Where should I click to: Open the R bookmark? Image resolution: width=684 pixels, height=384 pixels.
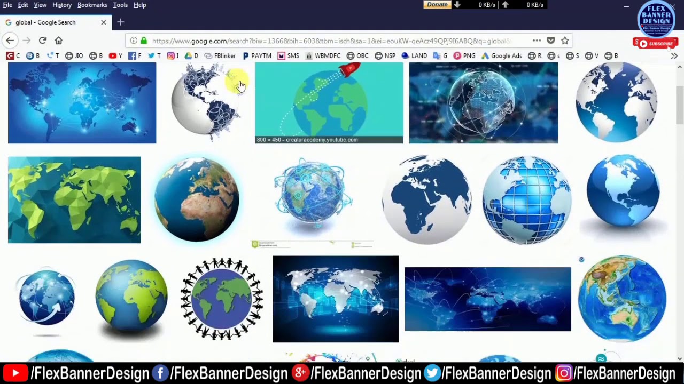[x=535, y=55]
